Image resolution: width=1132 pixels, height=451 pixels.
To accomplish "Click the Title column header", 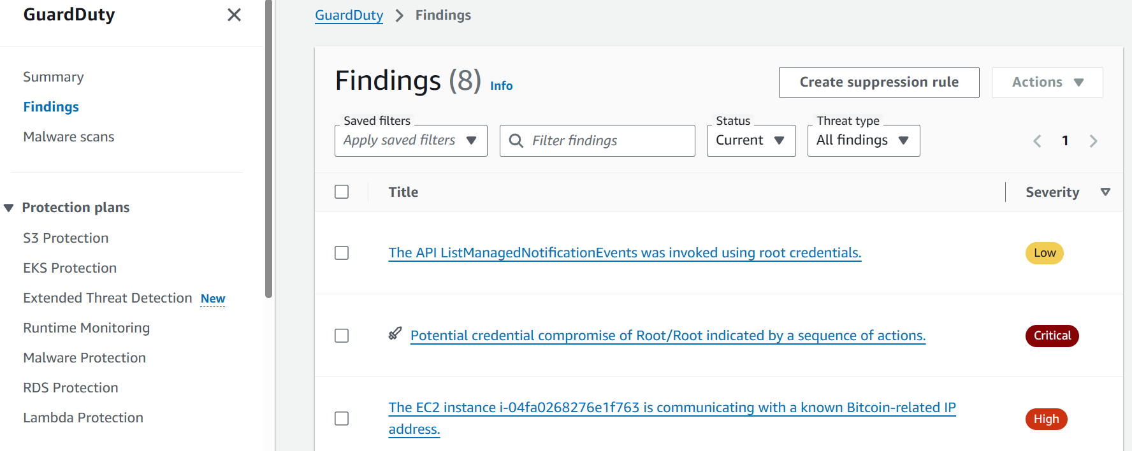I will (403, 192).
